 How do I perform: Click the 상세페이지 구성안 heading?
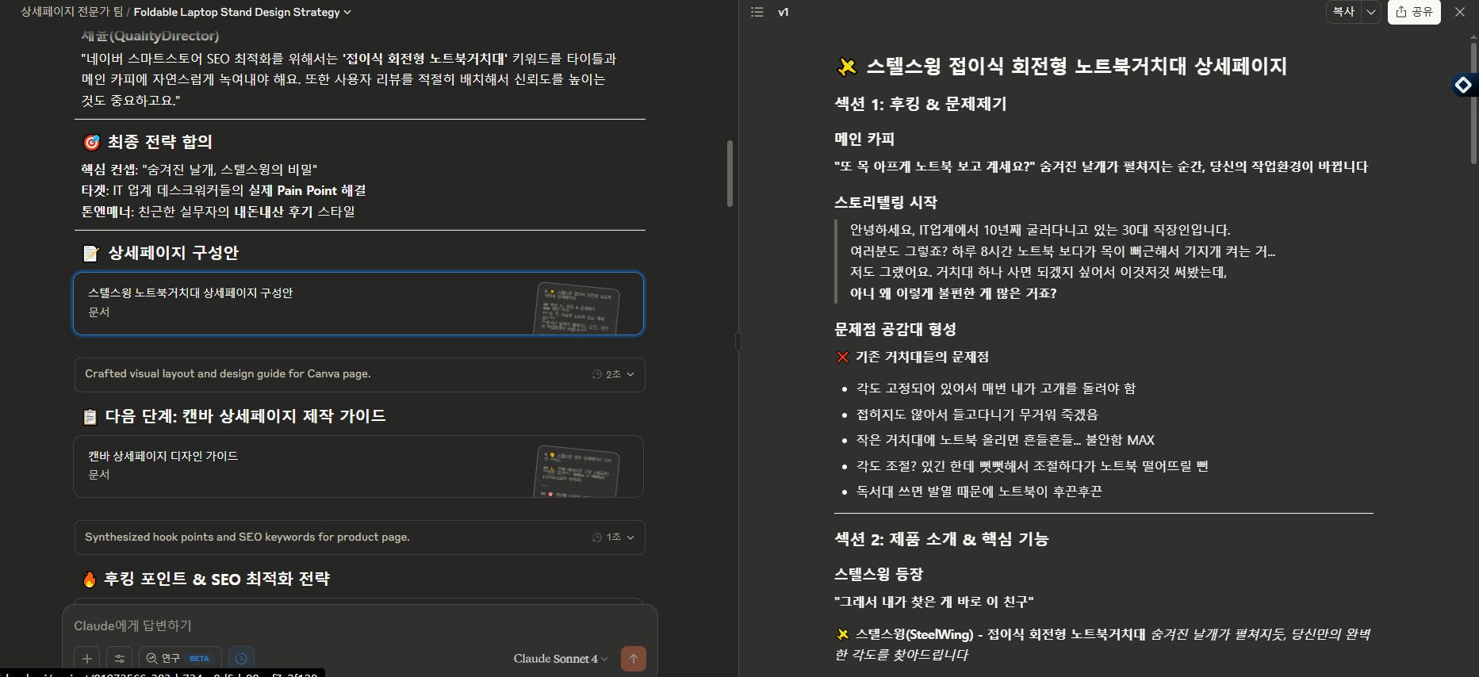173,253
